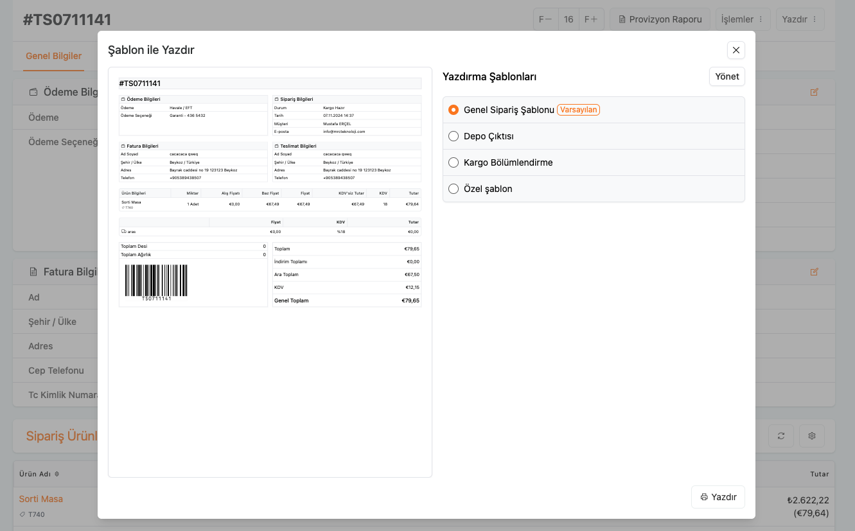Click the Cep Telefonu row label
The width and height of the screenshot is (855, 531).
point(57,370)
